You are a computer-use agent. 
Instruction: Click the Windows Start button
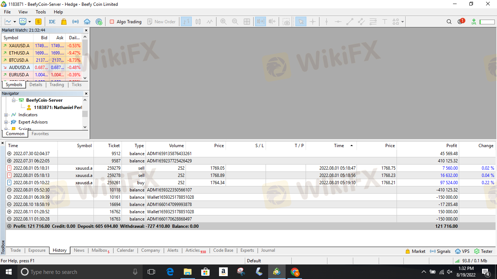point(8,272)
